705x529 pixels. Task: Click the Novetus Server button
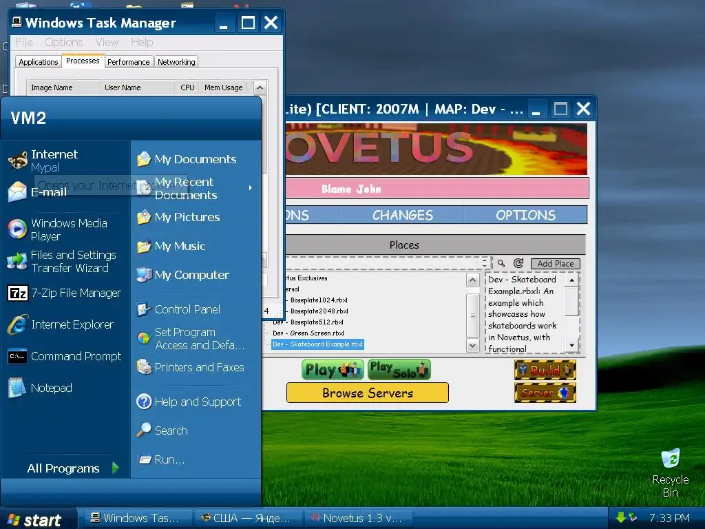coord(545,392)
